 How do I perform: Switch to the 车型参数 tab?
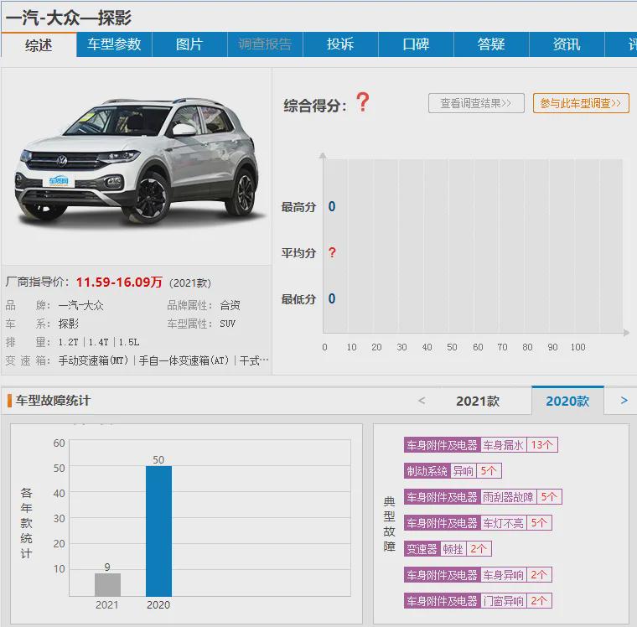coord(114,44)
